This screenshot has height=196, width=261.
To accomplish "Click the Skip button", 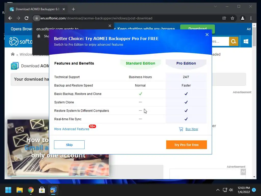I will coord(69,145).
